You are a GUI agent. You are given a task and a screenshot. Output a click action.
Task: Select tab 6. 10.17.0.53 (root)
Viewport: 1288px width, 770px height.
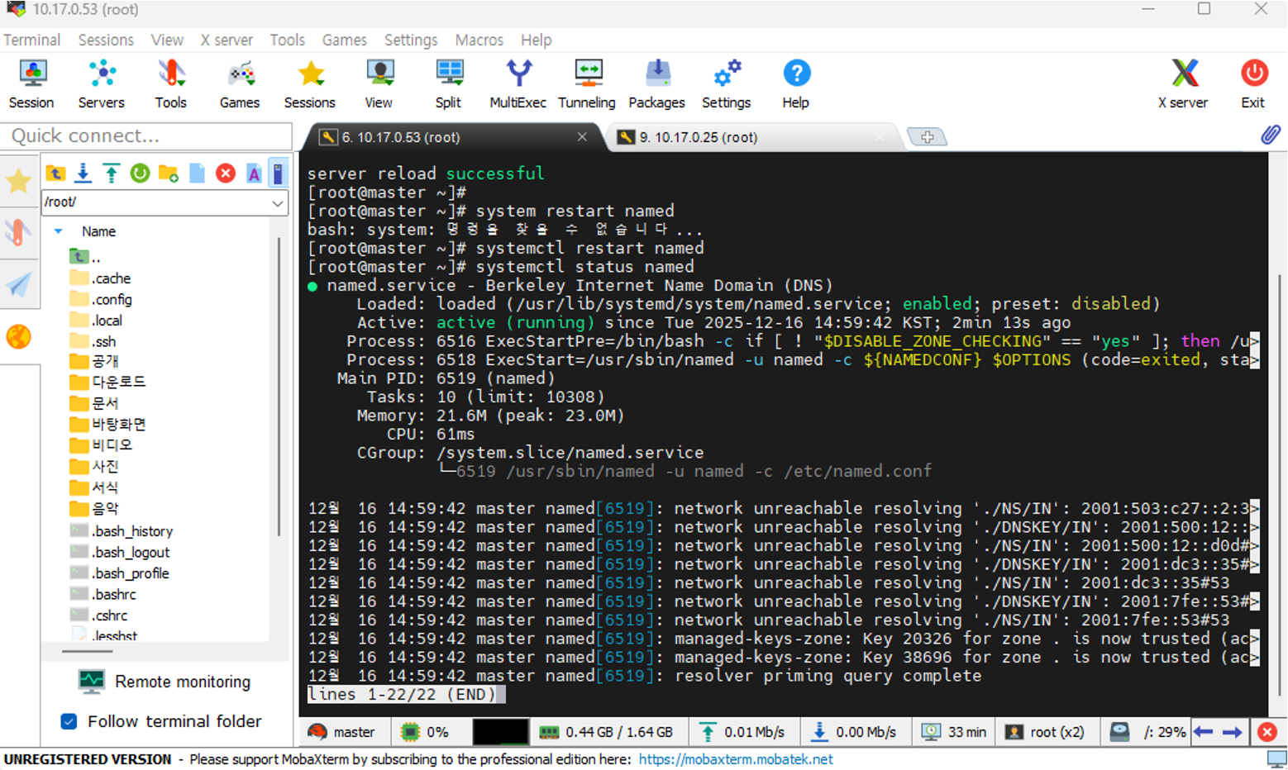point(401,137)
